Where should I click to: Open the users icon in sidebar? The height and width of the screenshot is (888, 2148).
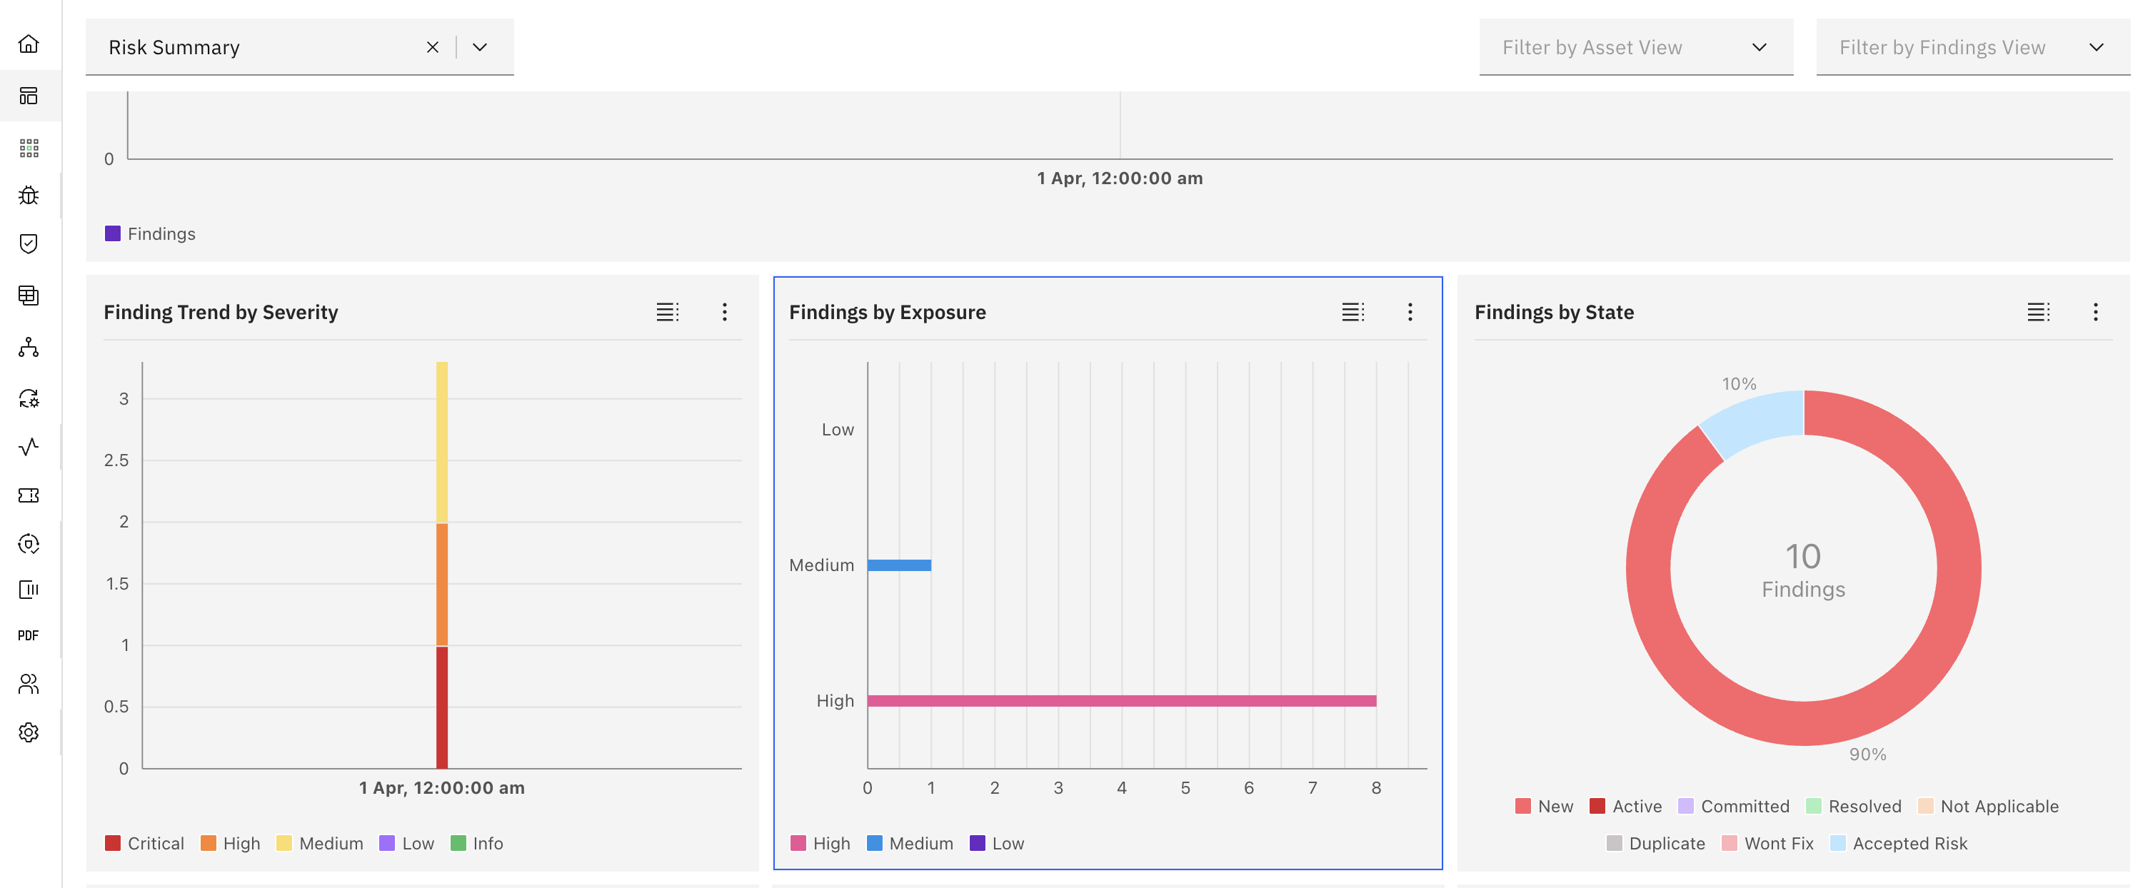(29, 684)
